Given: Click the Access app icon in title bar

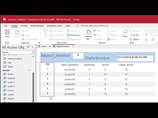Looking at the screenshot, I should click(x=5, y=19).
